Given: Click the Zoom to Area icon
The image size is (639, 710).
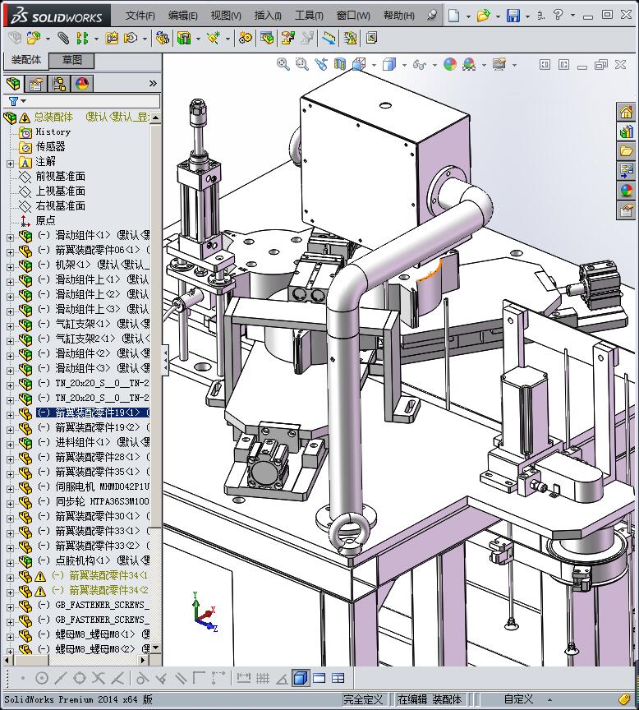Looking at the screenshot, I should (x=302, y=64).
